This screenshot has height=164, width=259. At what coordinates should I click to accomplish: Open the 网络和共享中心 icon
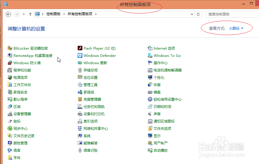tap(80, 128)
